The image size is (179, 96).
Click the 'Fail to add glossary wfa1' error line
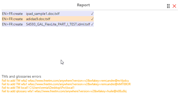(x=64, y=91)
